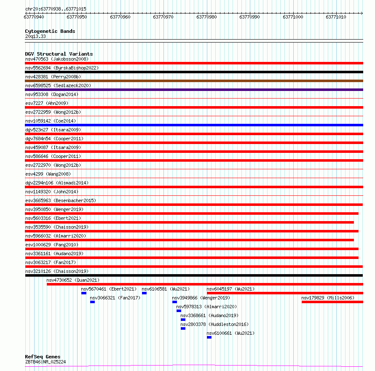Open nsv5670461 (Ebert2021) label
Image resolution: width=375 pixels, height=371 pixels.
(x=109, y=289)
